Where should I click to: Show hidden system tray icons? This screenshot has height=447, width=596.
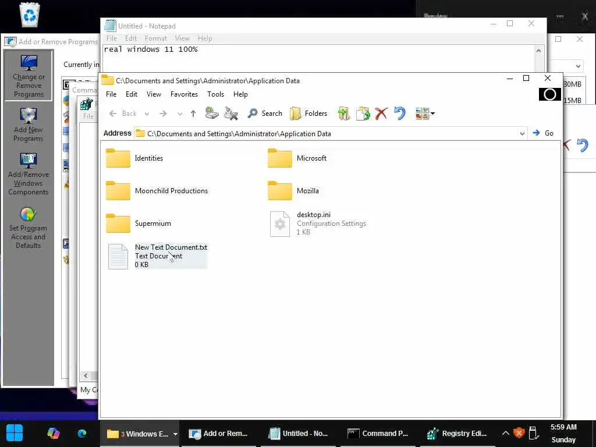coord(505,433)
